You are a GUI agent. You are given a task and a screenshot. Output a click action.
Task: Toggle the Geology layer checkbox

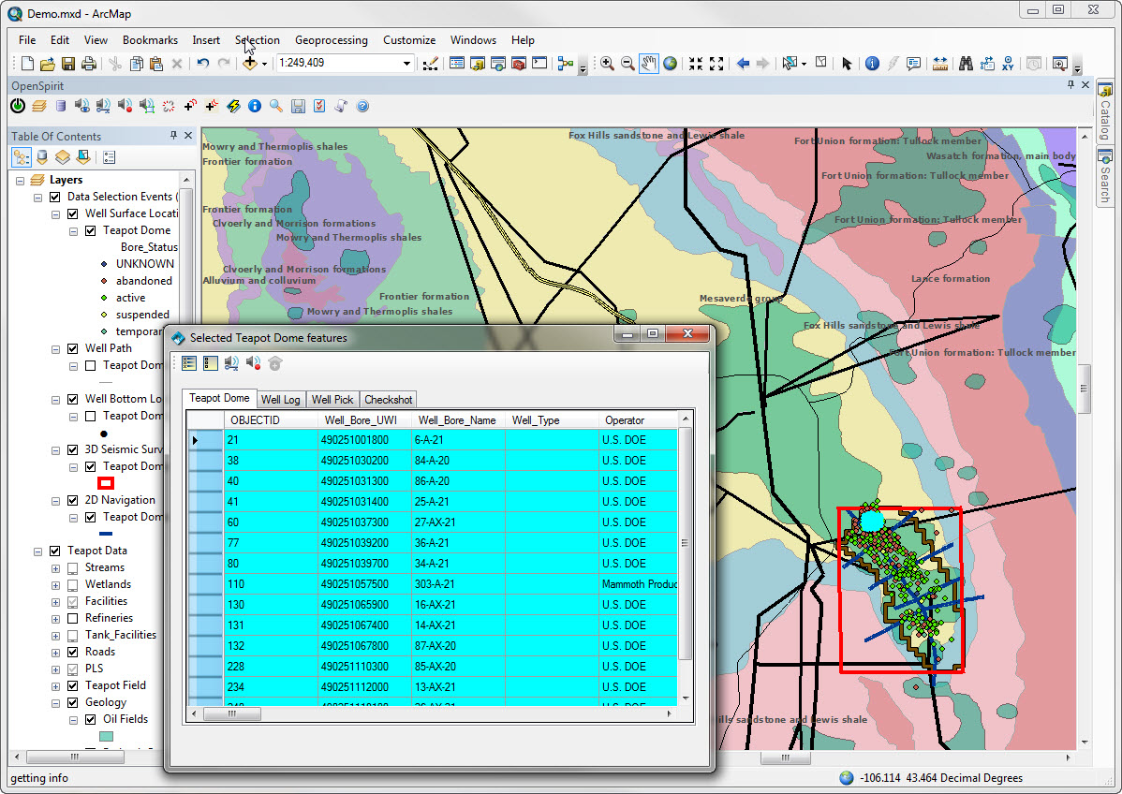tap(73, 702)
